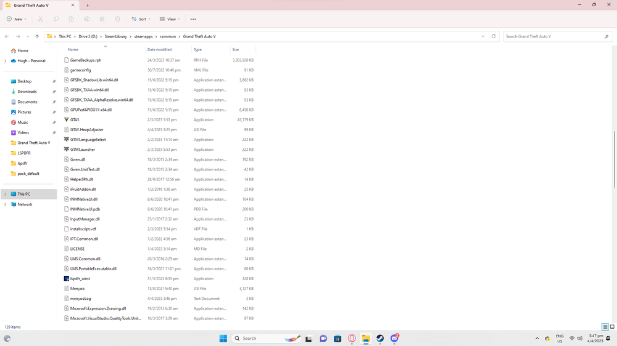Screen dimensions: 617x346
Task: Expand the Network tree node
Action: [x=5, y=204]
